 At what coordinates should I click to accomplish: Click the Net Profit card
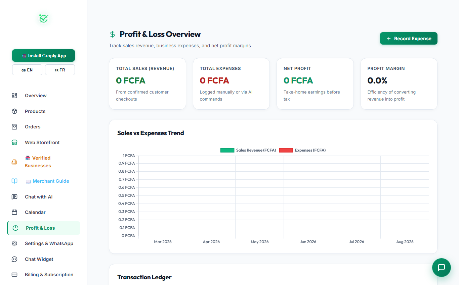[315, 84]
